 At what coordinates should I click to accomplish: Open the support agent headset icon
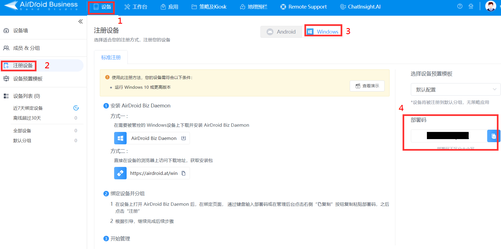(471, 6)
